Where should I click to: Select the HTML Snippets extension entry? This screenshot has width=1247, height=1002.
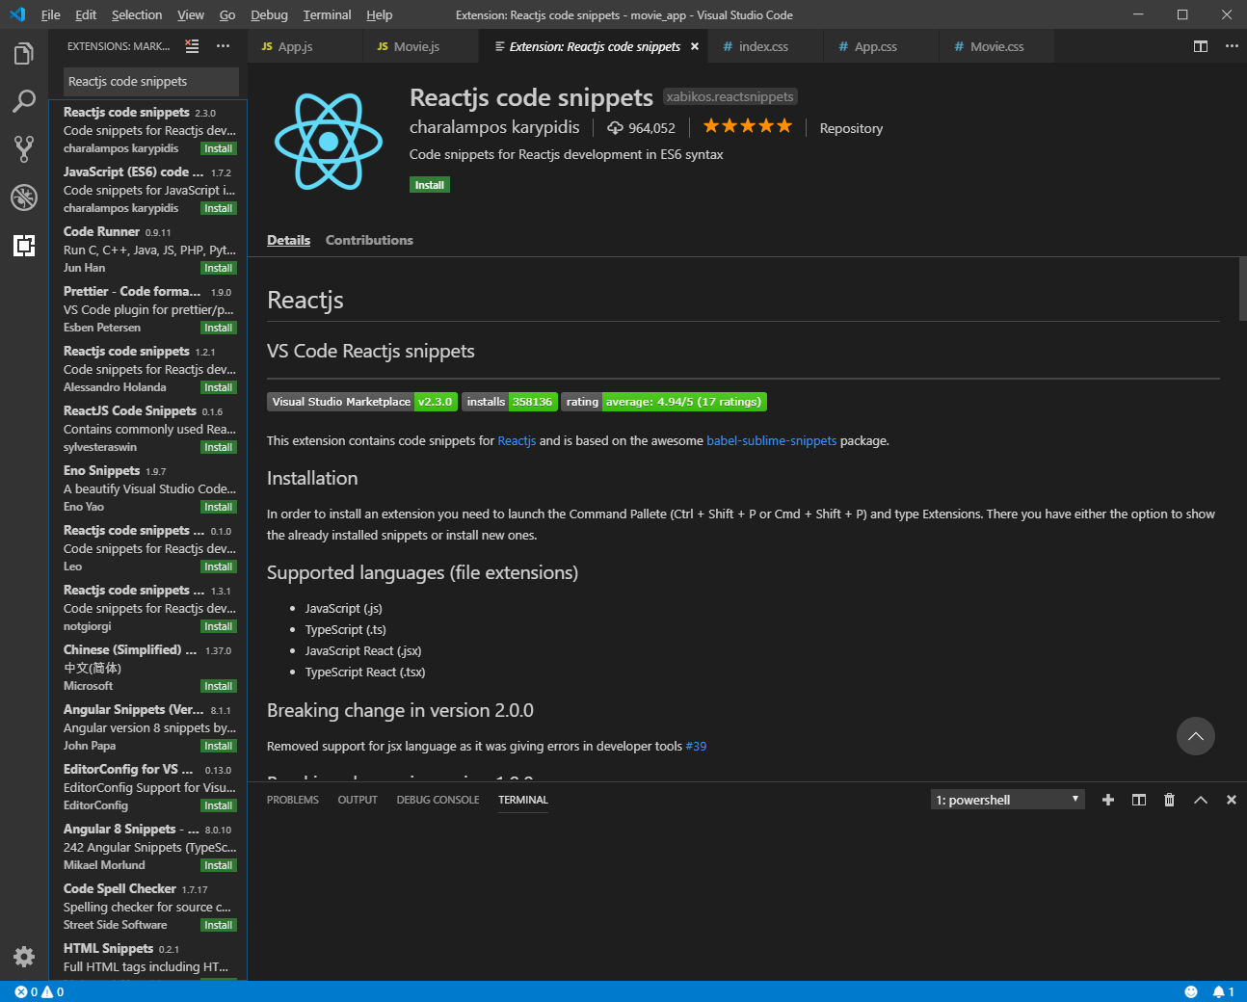coord(148,958)
